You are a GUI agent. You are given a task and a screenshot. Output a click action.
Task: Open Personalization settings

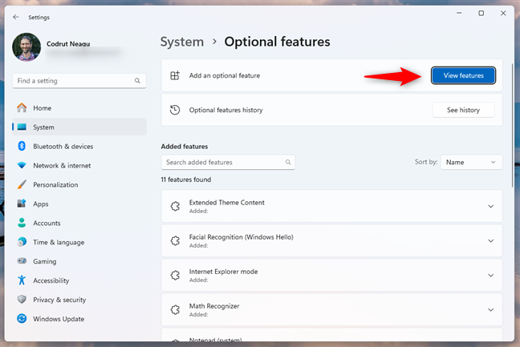click(55, 185)
